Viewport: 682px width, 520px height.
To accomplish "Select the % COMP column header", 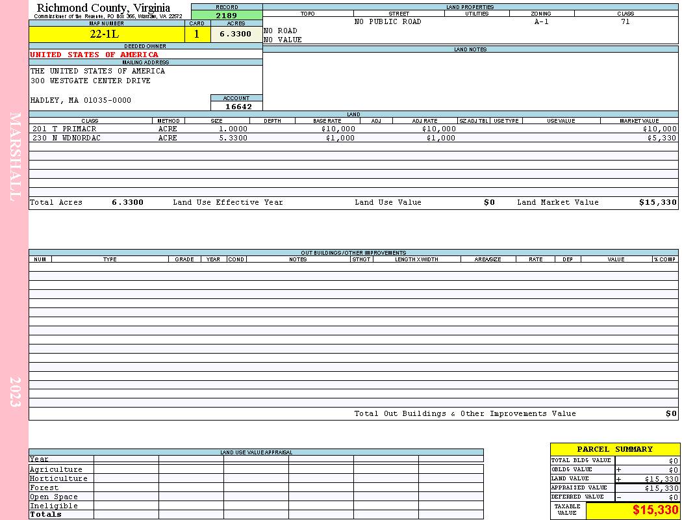I will tap(665, 259).
